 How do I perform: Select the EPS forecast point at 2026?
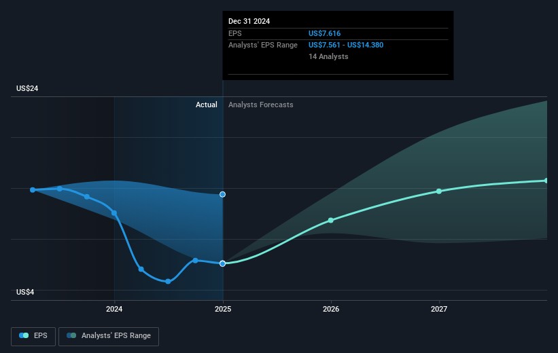(331, 220)
